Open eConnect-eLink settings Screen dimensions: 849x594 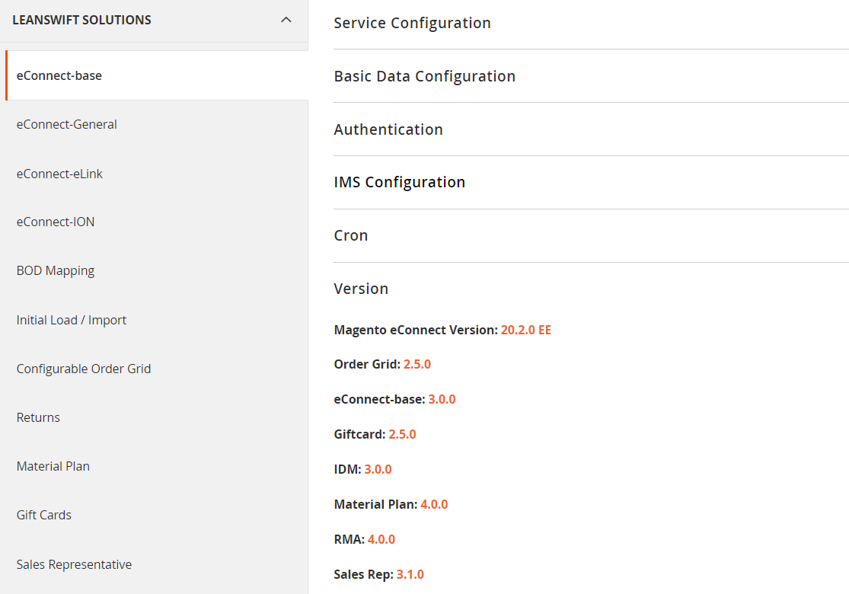tap(59, 174)
